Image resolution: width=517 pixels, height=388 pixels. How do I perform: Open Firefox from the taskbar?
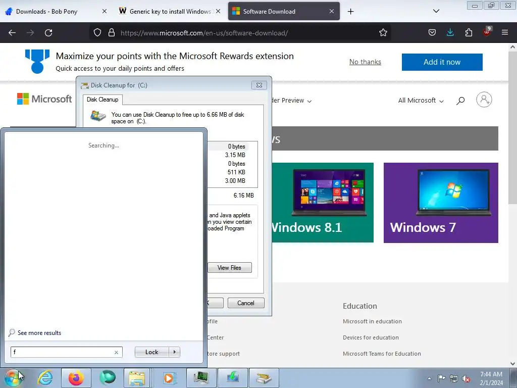click(76, 378)
